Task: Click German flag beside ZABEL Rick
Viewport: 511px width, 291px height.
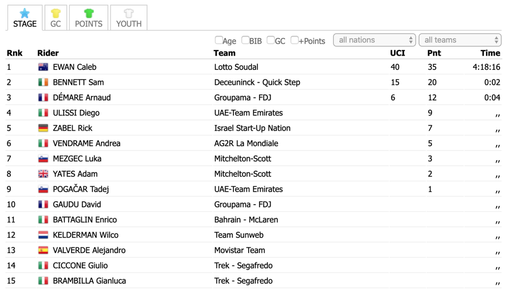Action: (x=43, y=128)
